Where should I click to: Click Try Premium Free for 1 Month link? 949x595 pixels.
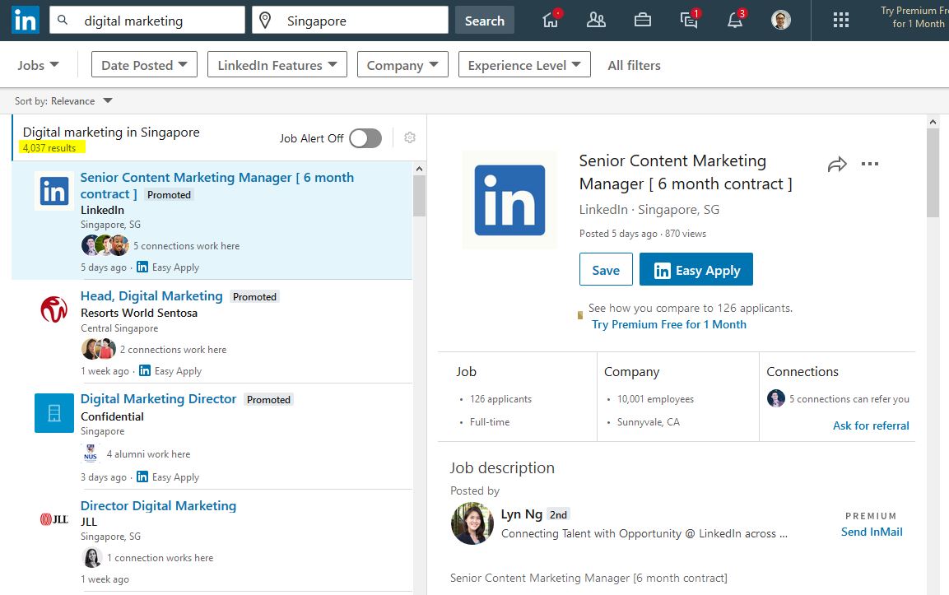(x=669, y=323)
